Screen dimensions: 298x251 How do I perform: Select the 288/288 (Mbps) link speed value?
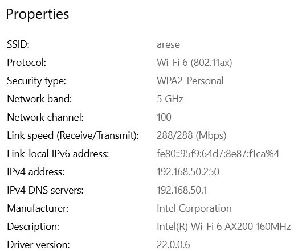point(191,136)
